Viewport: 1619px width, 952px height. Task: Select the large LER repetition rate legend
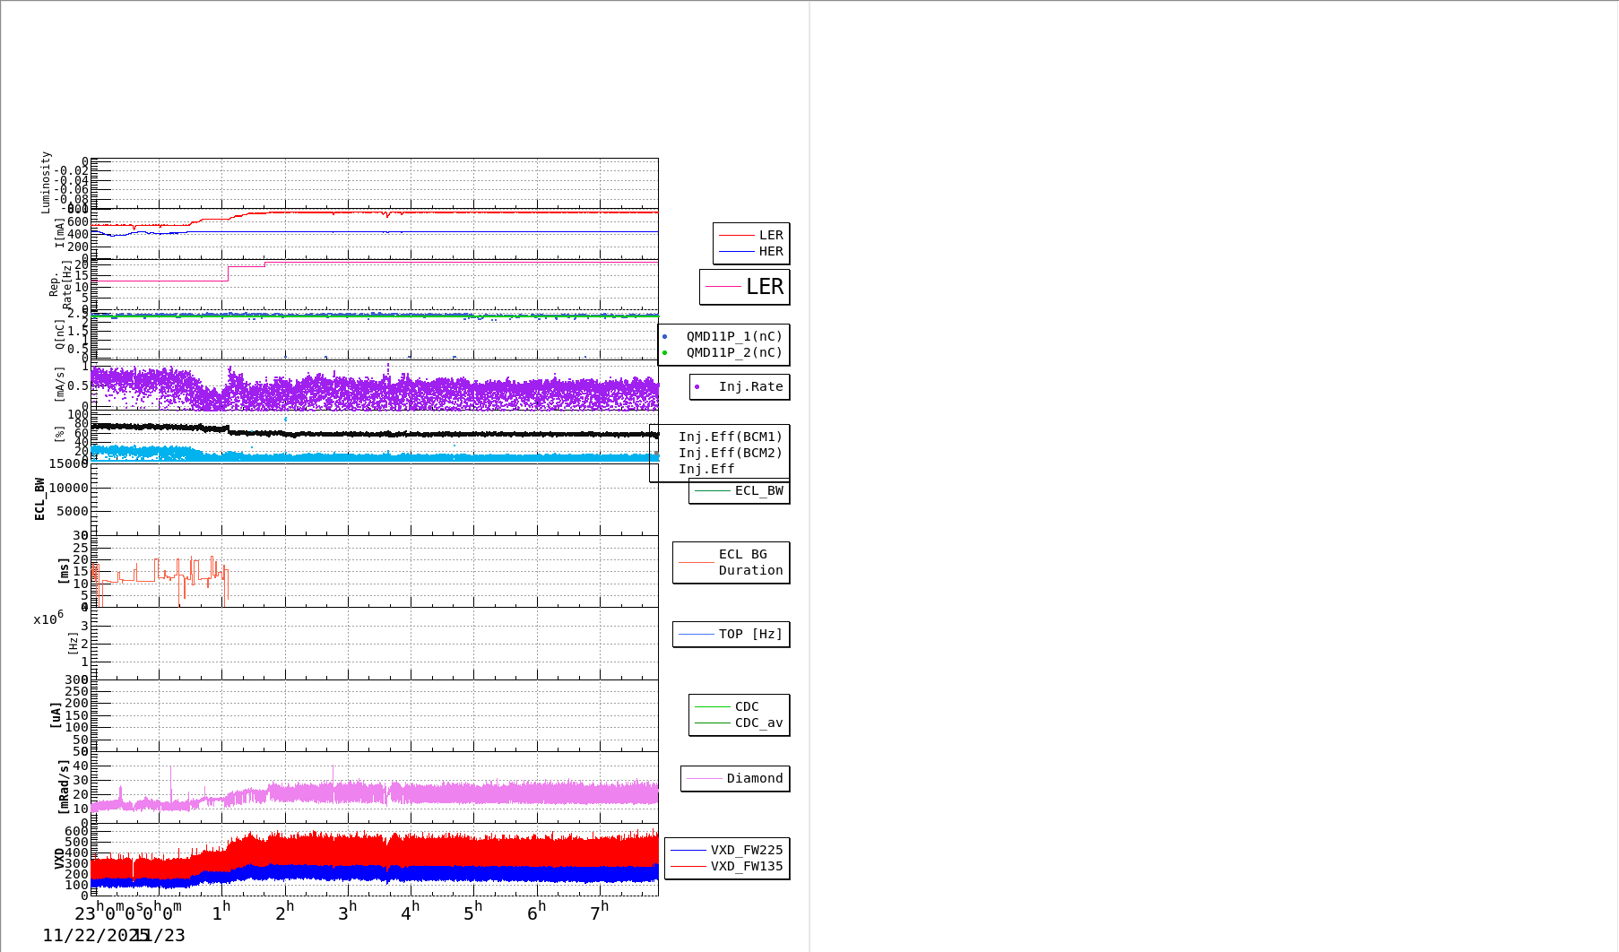coord(745,287)
